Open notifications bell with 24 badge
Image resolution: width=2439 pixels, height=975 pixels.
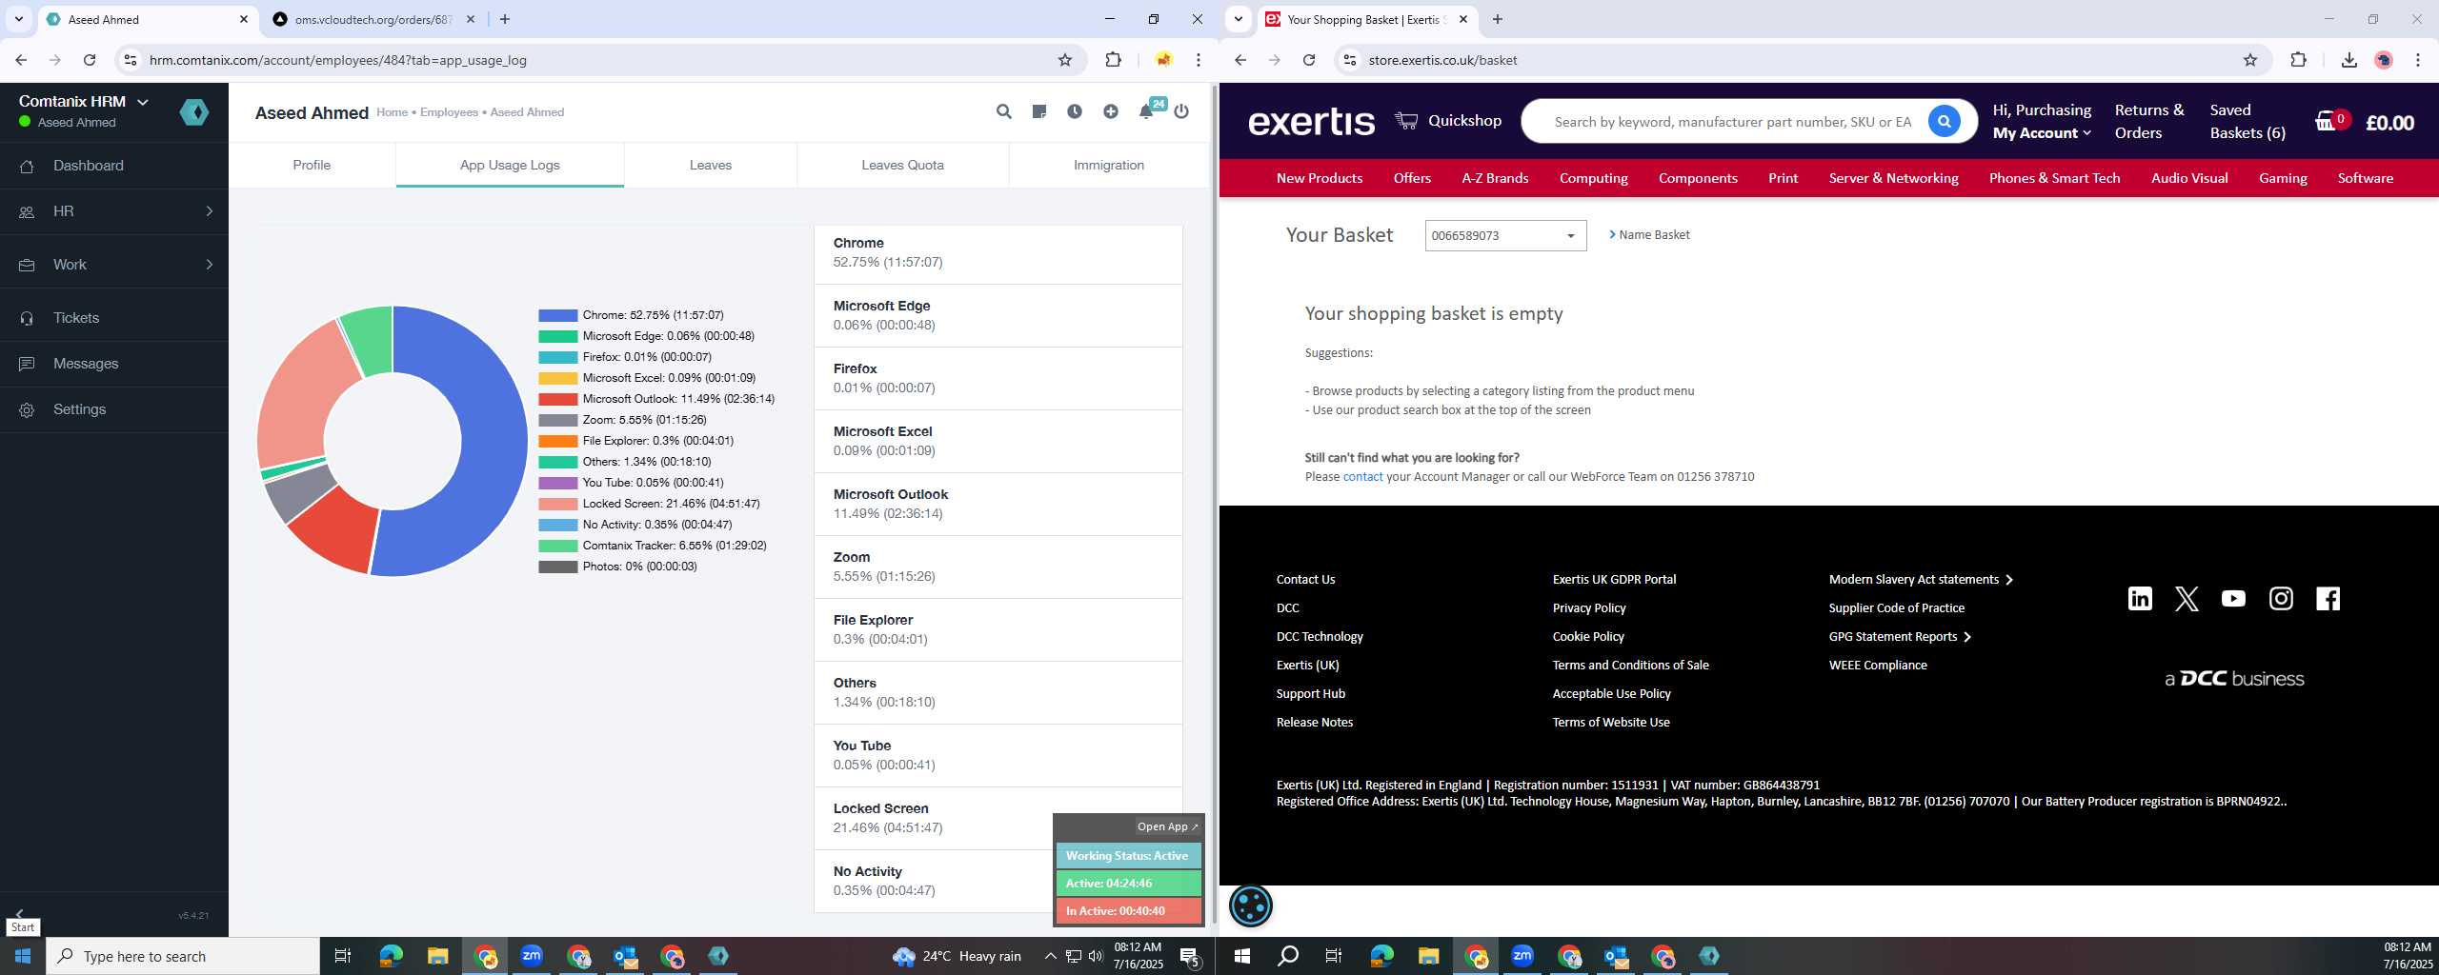[x=1146, y=111]
